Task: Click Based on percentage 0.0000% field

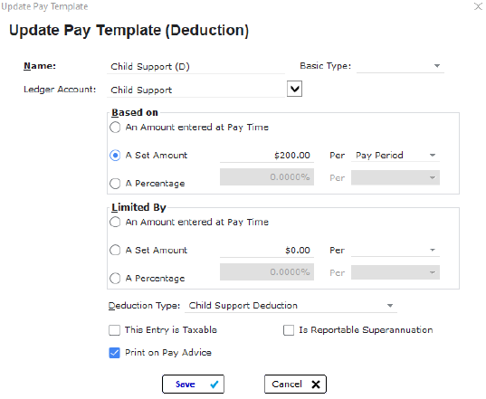Action: (x=267, y=177)
